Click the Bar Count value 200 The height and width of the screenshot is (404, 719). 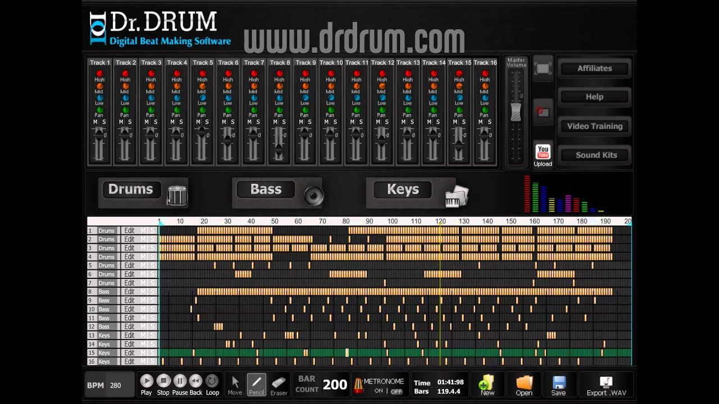point(335,385)
